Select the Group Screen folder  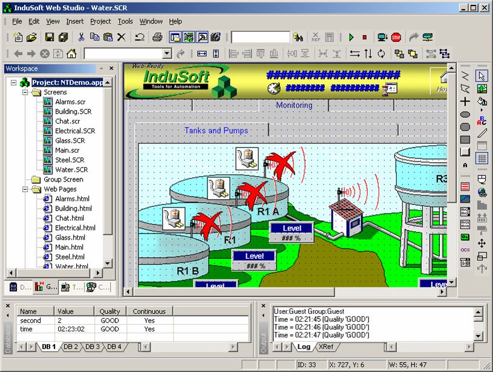[x=63, y=180]
